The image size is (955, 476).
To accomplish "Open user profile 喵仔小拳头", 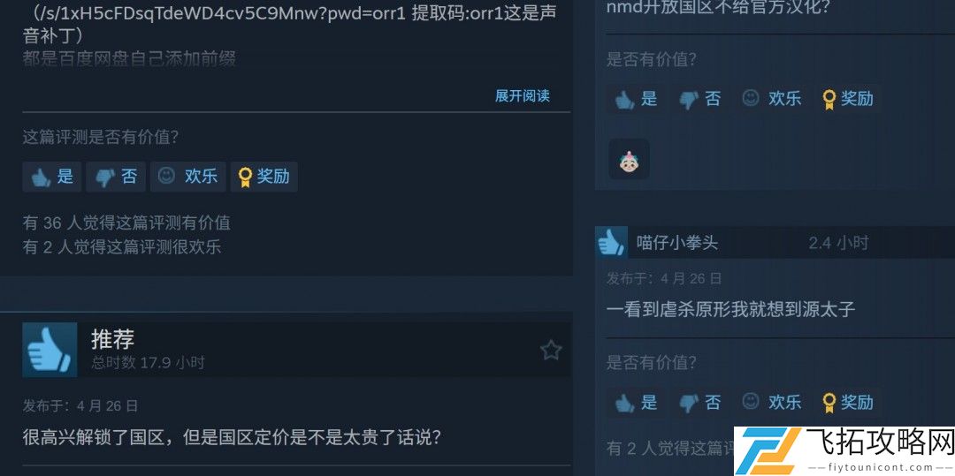I will [677, 243].
